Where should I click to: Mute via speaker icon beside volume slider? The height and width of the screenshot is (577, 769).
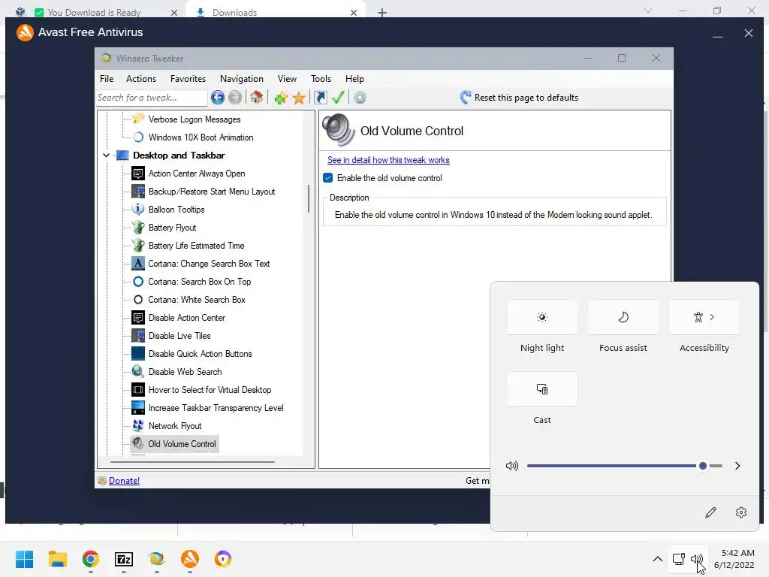[511, 466]
